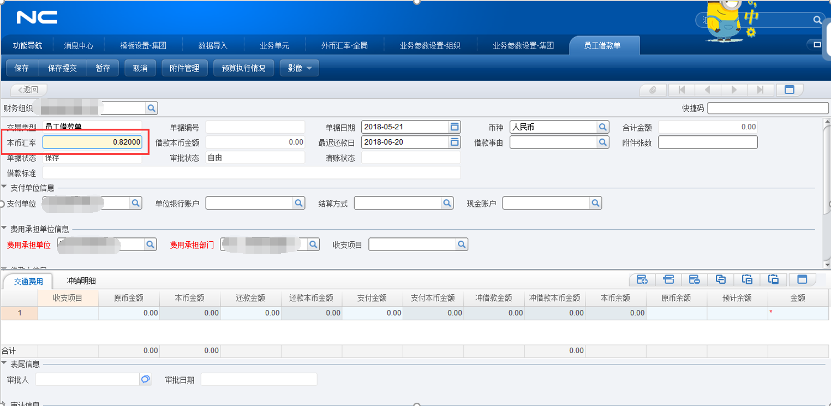Image resolution: width=831 pixels, height=406 pixels.
Task: Open the 借款事由 lookup search
Action: point(602,142)
